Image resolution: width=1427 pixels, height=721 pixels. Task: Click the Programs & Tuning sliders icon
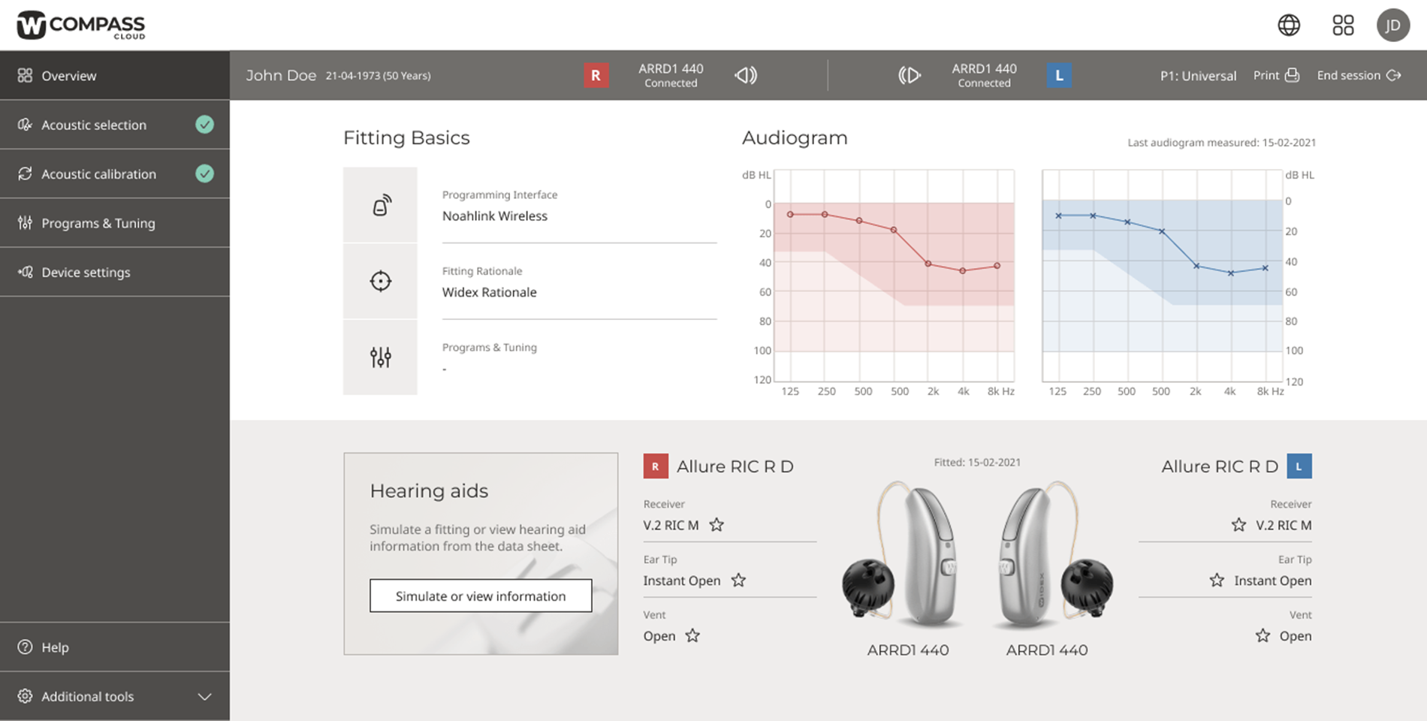(x=380, y=357)
